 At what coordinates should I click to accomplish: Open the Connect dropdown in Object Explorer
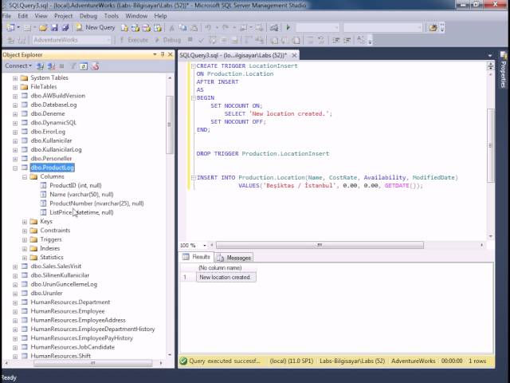[18, 65]
